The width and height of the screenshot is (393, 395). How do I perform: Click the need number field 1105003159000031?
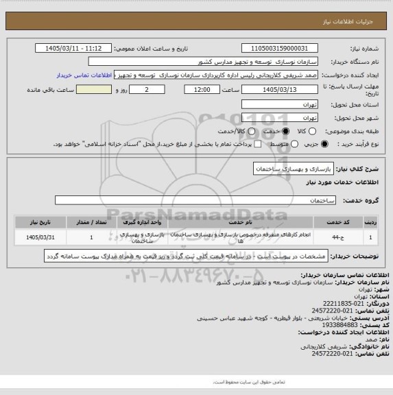[279, 48]
